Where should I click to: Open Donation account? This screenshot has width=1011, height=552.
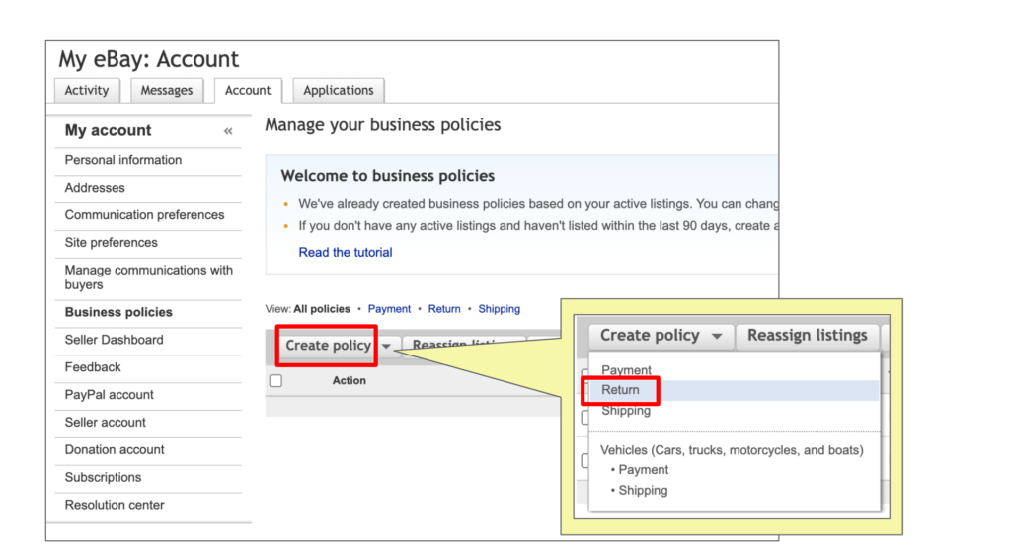coord(115,450)
